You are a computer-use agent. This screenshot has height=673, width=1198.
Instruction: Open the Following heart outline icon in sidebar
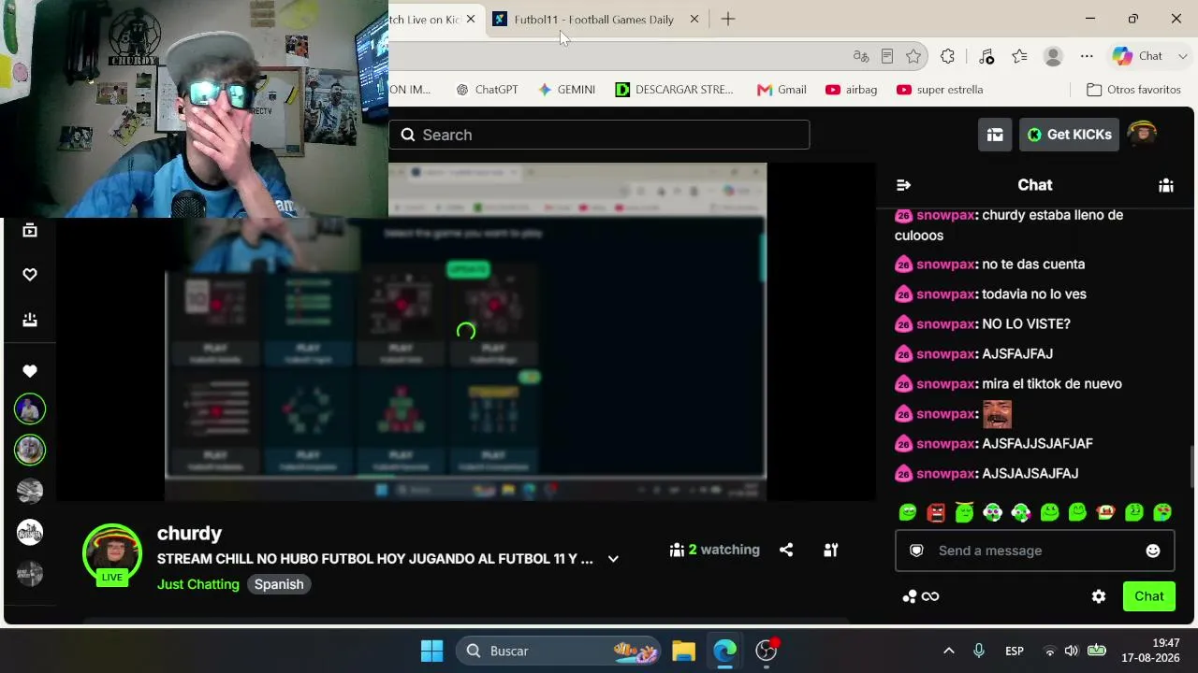pos(30,275)
